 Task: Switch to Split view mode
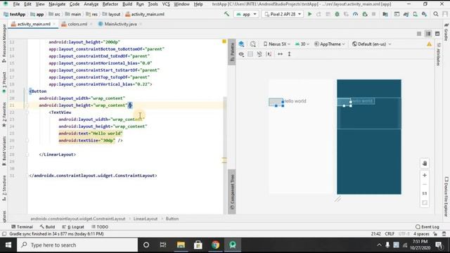click(x=428, y=34)
